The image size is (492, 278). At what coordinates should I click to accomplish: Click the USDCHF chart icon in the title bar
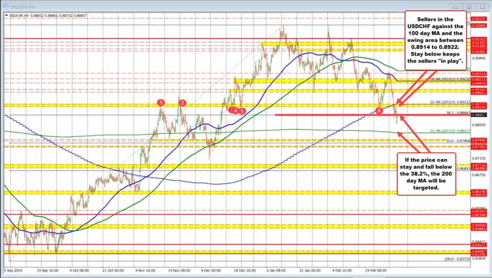7,7
